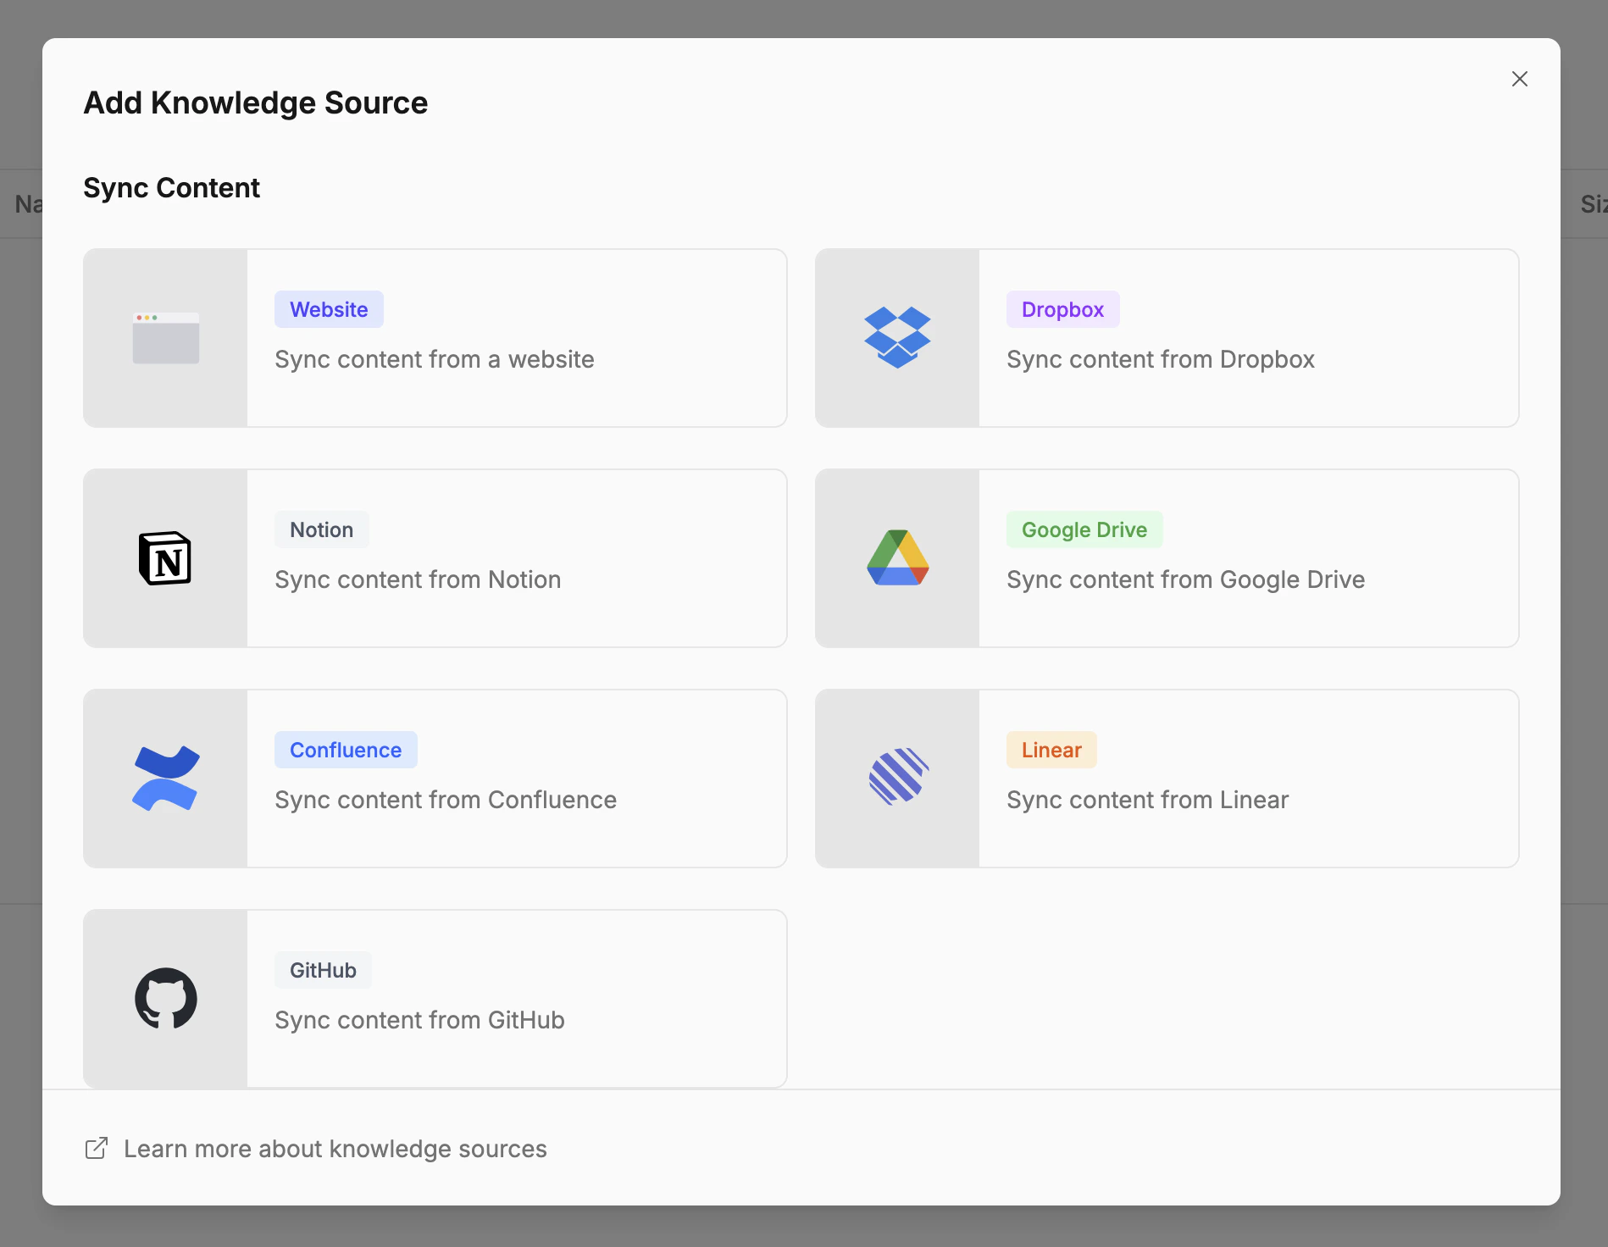Screen dimensions: 1608x1247
Task: Click the Google Drive green badge
Action: tap(1084, 529)
